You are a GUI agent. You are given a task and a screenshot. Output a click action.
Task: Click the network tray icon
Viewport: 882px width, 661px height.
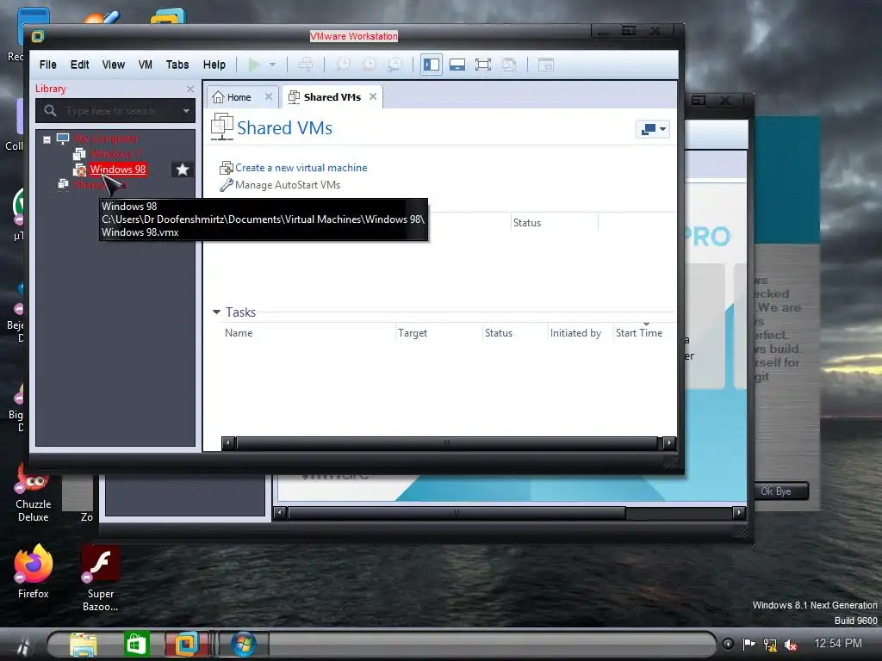(x=770, y=645)
